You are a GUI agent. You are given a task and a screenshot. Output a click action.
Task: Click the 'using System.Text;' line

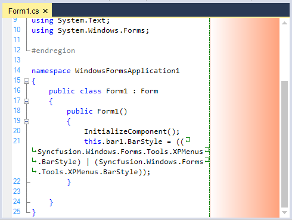[71, 20]
